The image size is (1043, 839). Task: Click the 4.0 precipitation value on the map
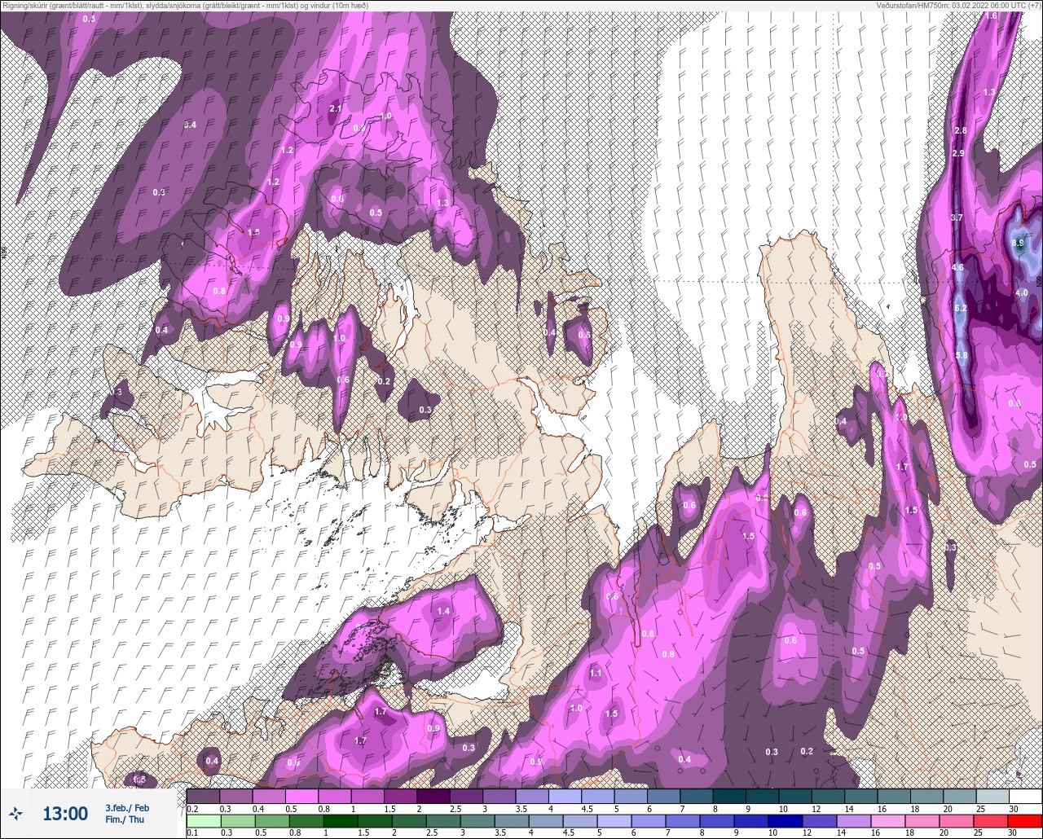point(1021,292)
